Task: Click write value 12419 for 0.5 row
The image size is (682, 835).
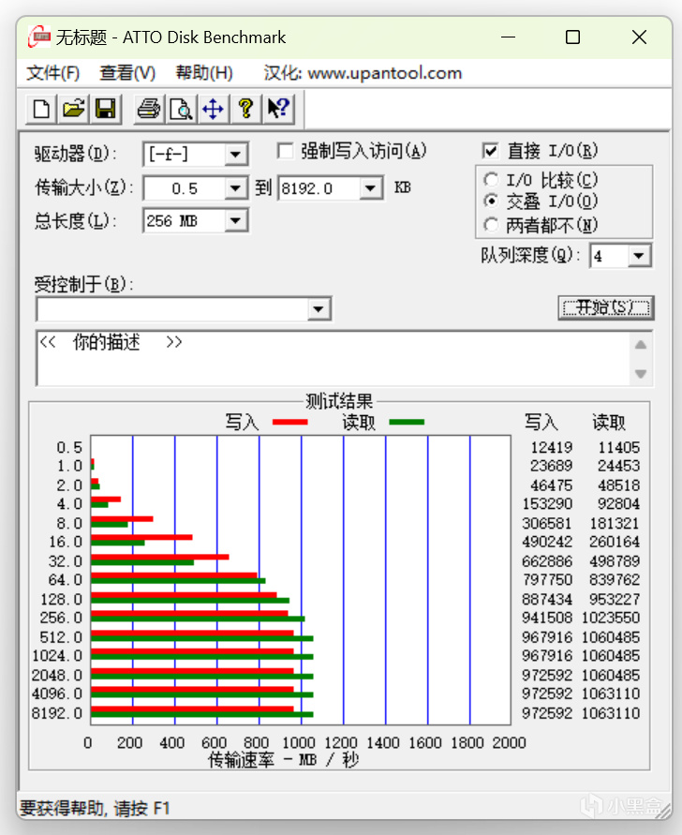Action: pyautogui.click(x=551, y=447)
